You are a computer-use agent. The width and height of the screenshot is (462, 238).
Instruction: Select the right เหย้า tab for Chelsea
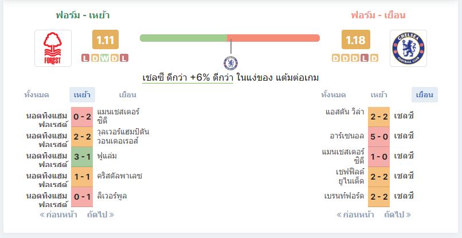379,95
